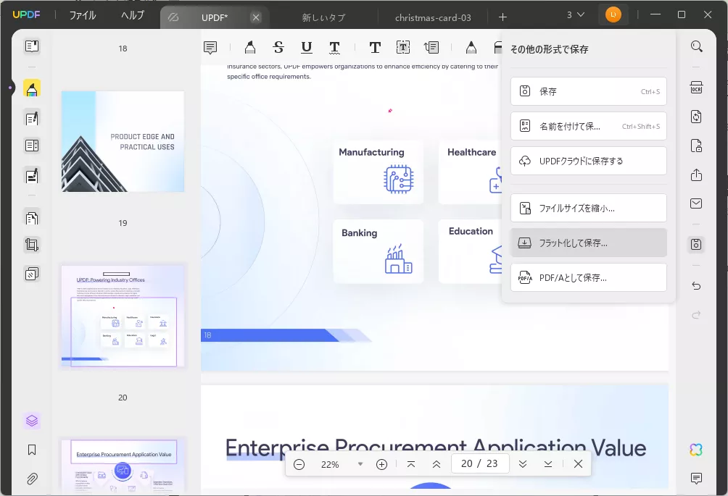Open the ヘルプ menu
728x496 pixels.
133,15
